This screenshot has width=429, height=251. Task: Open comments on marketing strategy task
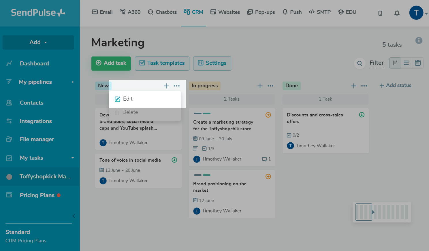point(266,159)
